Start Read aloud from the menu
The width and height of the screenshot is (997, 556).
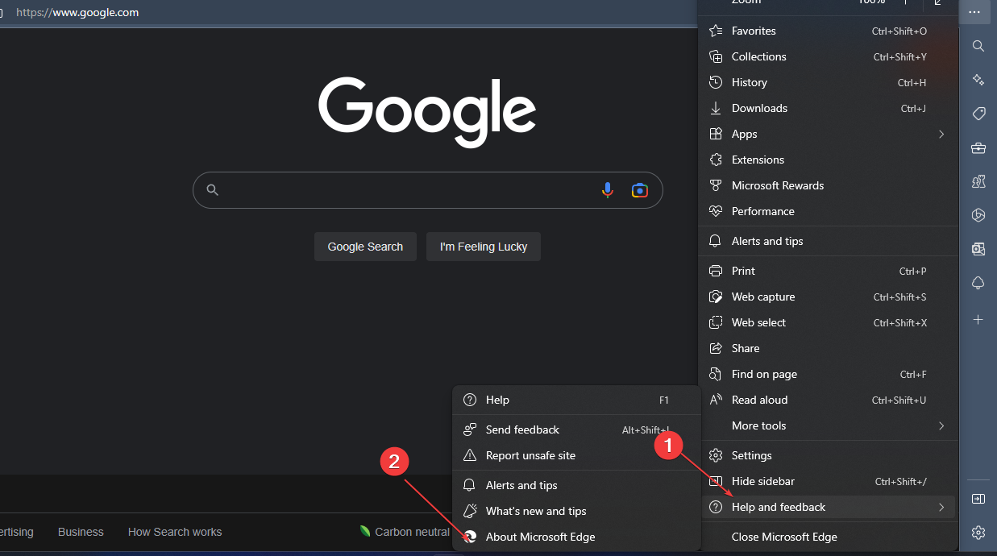coord(828,400)
